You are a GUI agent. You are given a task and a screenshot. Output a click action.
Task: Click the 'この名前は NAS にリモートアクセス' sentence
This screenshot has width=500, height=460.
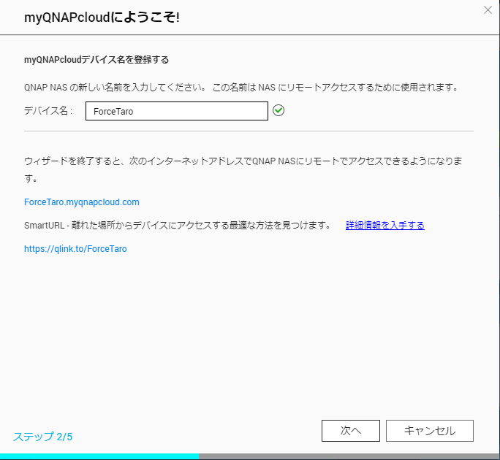tap(335, 87)
